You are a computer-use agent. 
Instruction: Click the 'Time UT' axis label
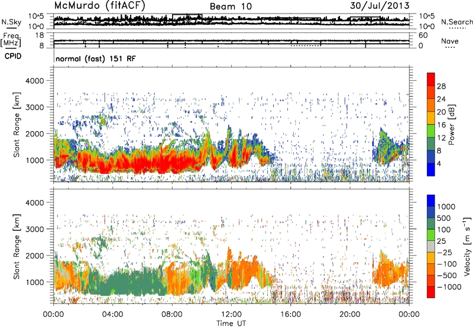(x=231, y=323)
